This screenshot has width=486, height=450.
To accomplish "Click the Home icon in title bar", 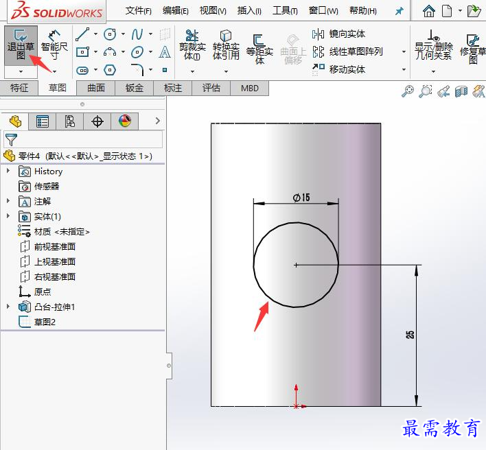I will pos(429,11).
